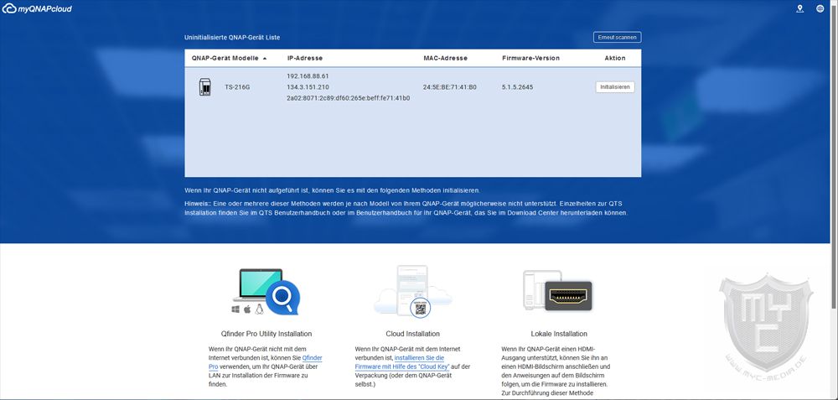The image size is (838, 400).
Task: Open the location pin icon
Action: coord(799,8)
